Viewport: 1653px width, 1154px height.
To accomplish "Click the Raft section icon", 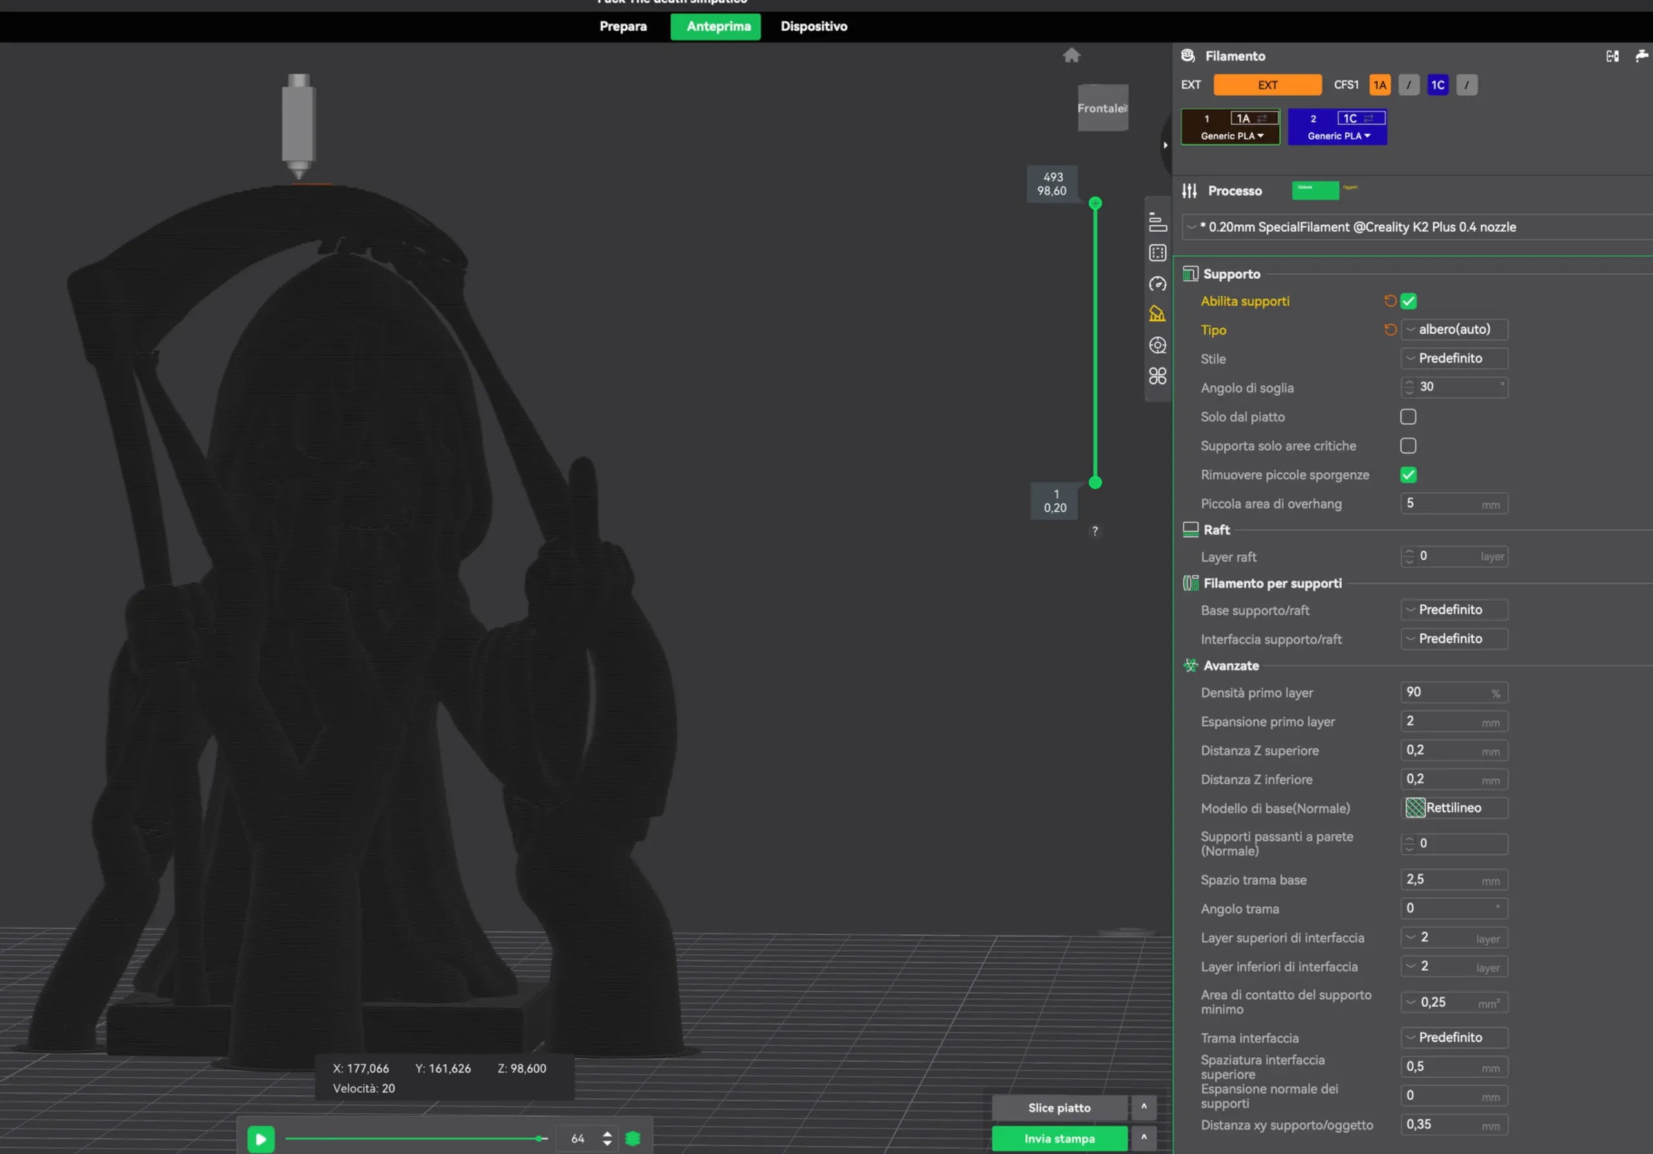I will coord(1190,529).
